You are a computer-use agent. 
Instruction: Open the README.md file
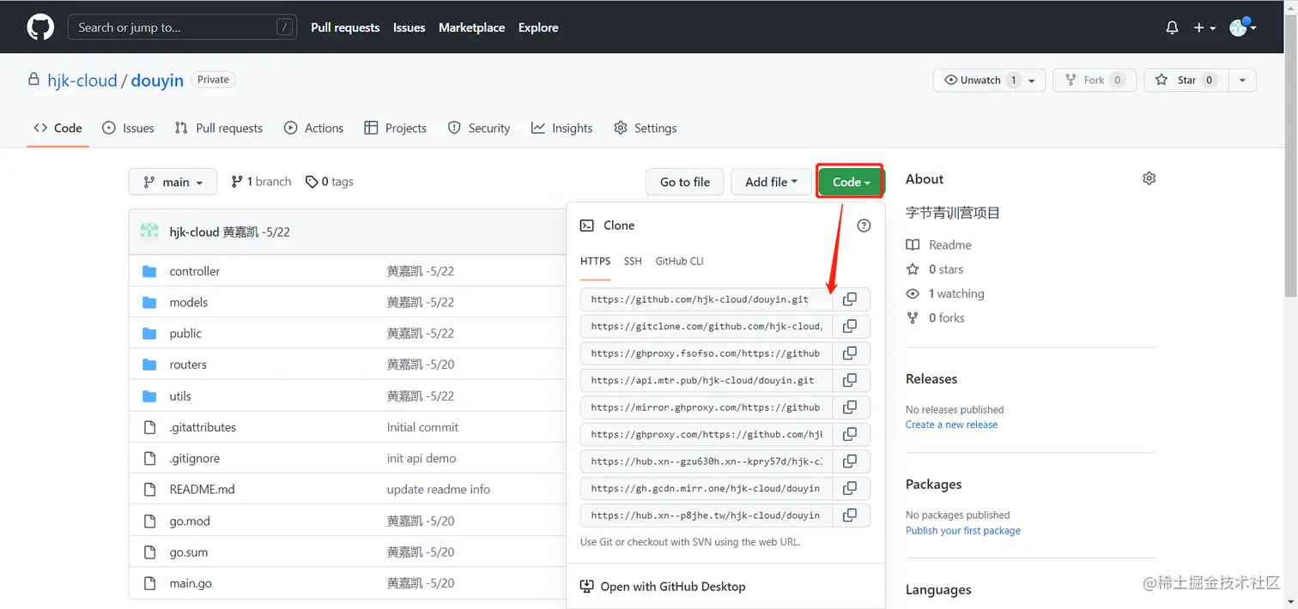tap(202, 489)
